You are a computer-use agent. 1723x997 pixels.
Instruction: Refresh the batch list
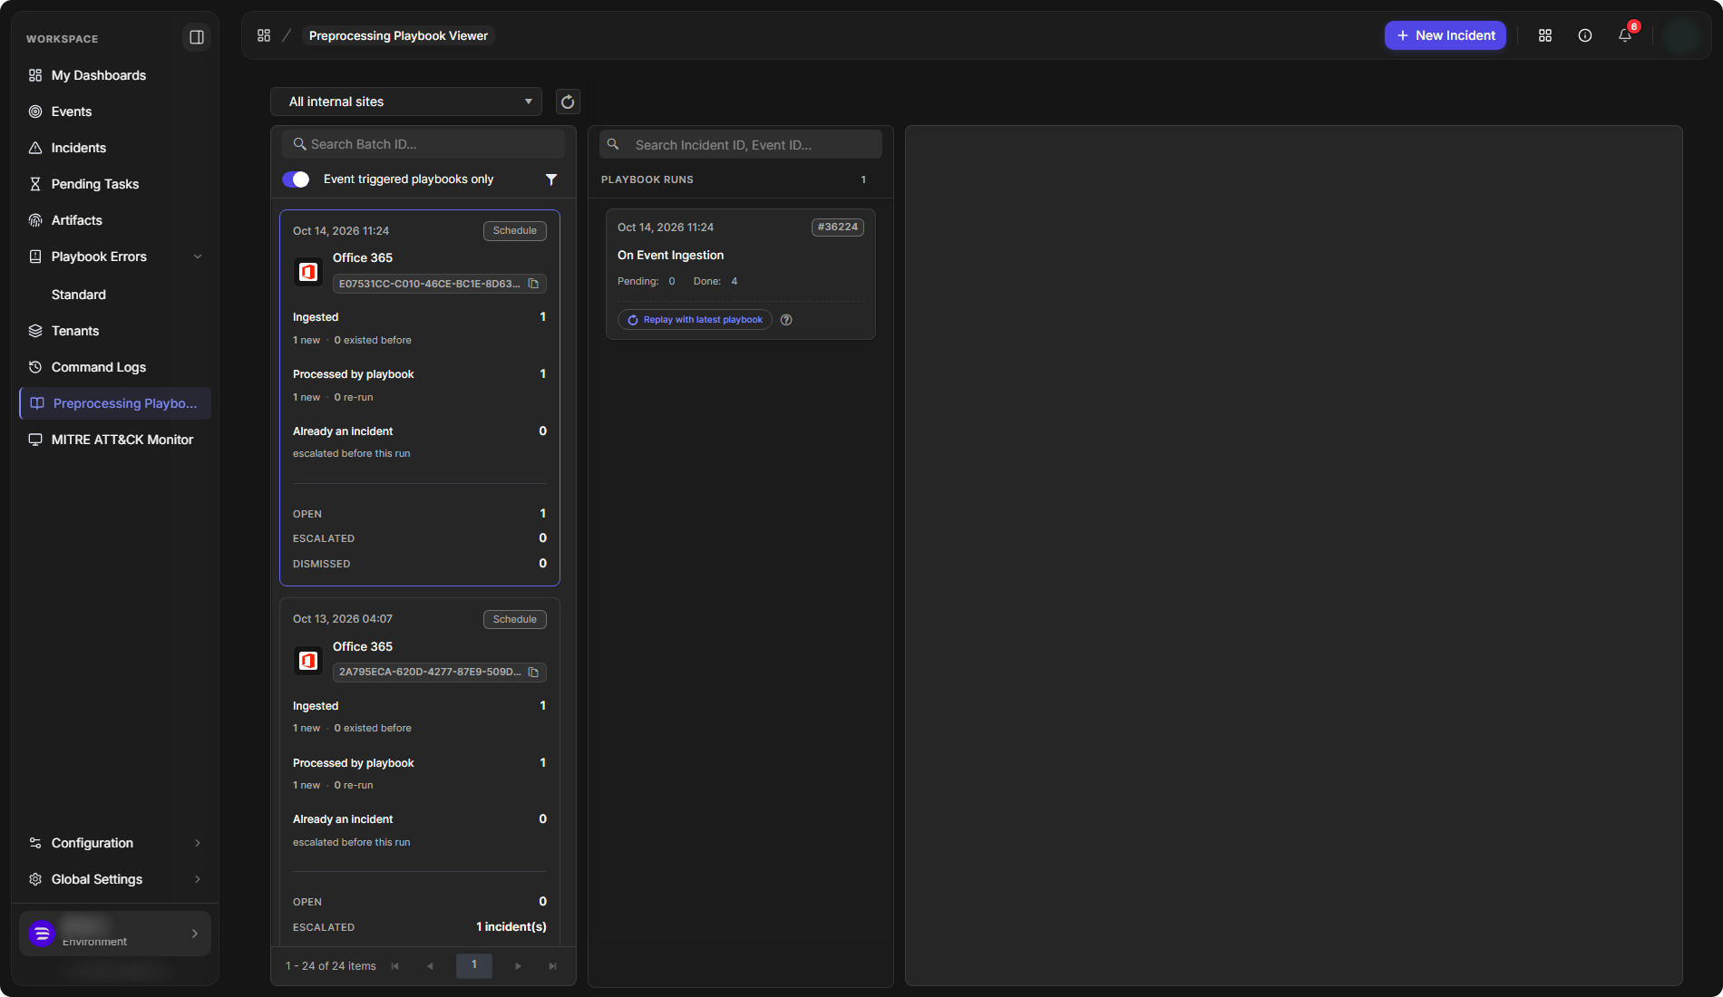tap(568, 102)
